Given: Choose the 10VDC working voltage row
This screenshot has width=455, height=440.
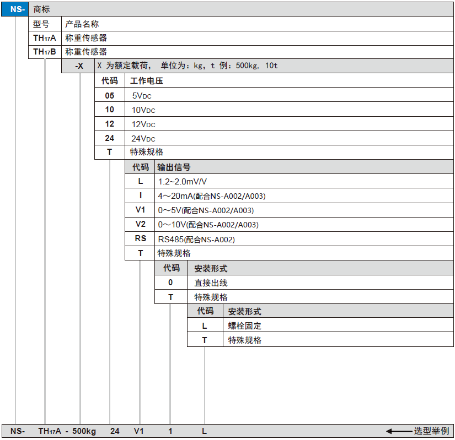Looking at the screenshot, I should tap(143, 110).
